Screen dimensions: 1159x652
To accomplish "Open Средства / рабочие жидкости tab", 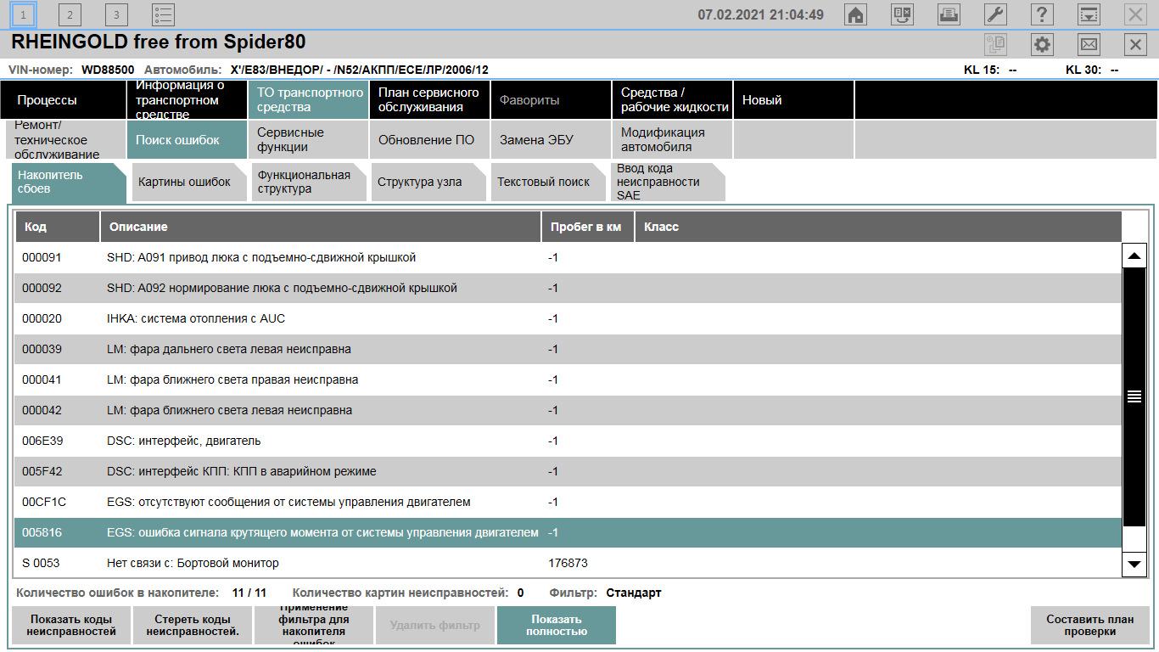I will tap(672, 100).
